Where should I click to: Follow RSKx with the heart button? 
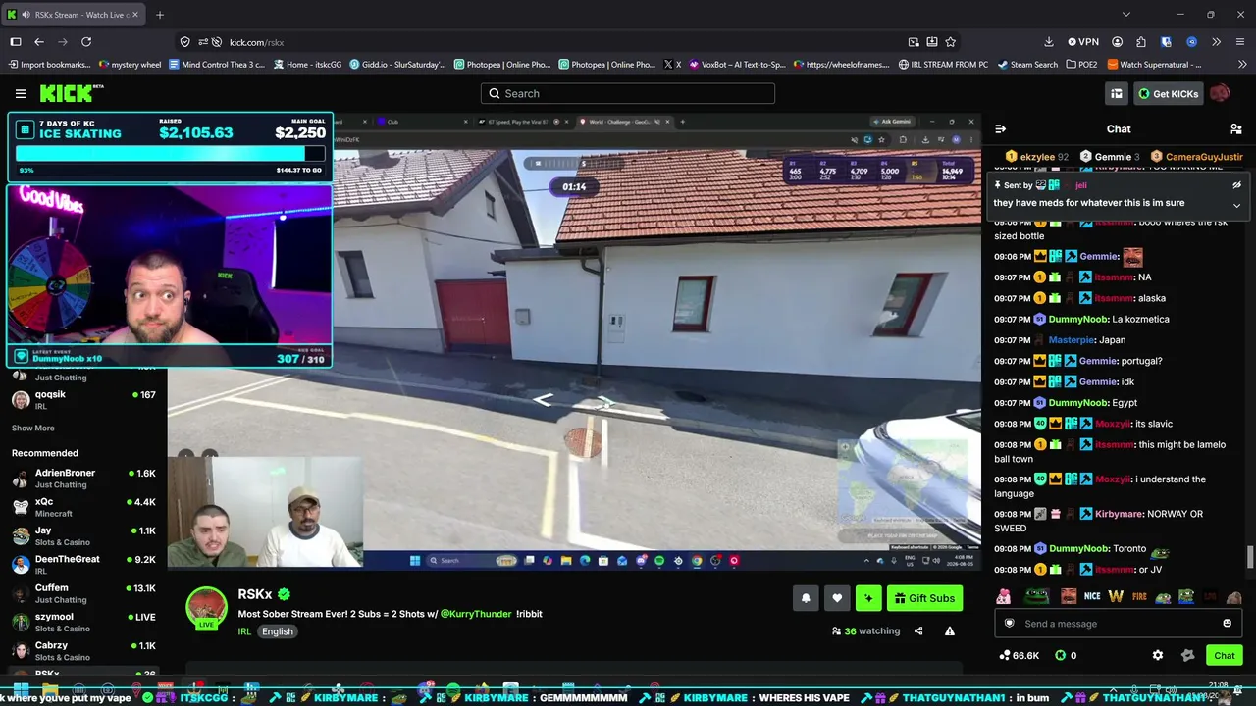pos(837,598)
